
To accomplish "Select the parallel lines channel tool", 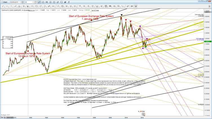I will coord(58,6).
